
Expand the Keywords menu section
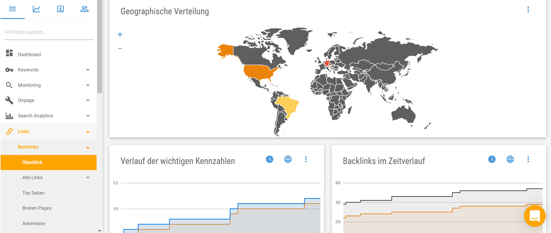click(88, 70)
